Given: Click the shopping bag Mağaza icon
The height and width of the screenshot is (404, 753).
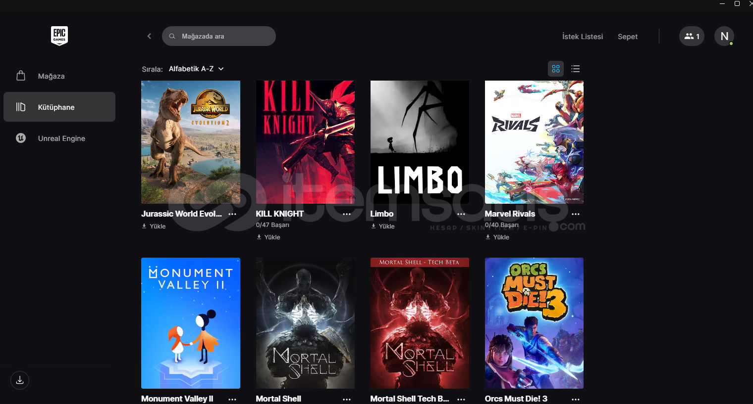Looking at the screenshot, I should 21,76.
